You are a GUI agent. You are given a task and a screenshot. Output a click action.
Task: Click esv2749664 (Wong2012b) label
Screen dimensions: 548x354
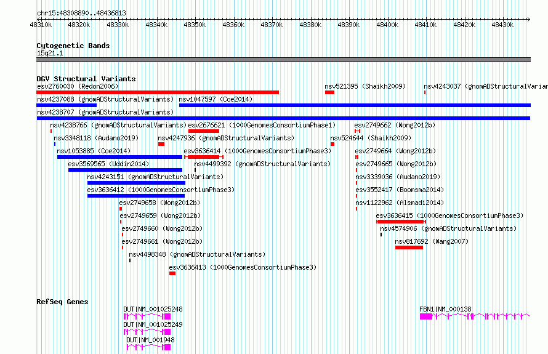[395, 151]
